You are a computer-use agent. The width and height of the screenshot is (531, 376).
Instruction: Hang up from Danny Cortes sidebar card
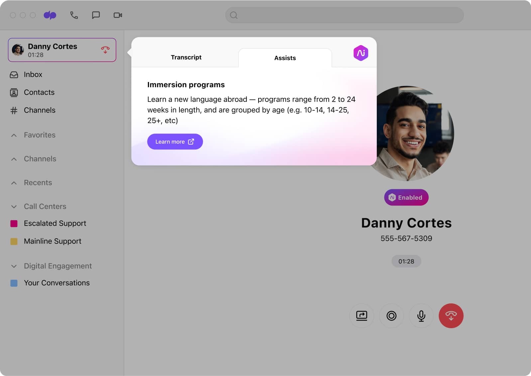coord(105,50)
